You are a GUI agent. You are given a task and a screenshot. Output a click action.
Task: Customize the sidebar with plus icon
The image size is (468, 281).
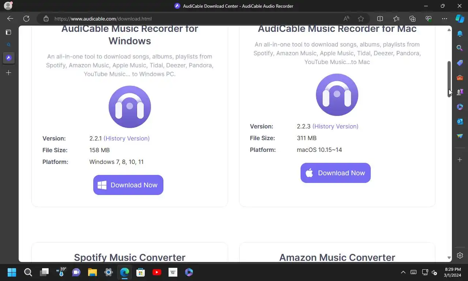(460, 160)
